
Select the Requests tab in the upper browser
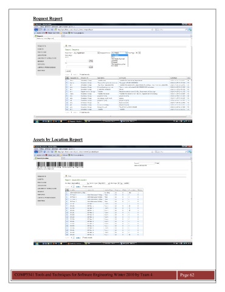click(x=47, y=36)
